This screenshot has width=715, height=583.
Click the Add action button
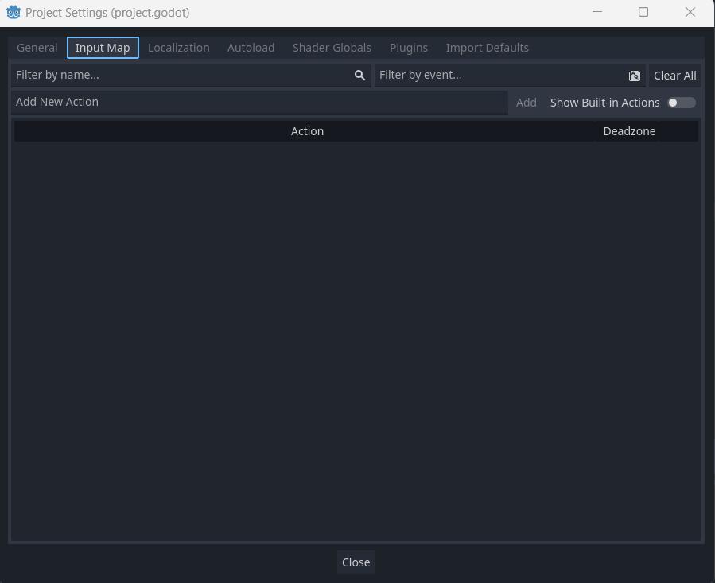[x=527, y=103]
